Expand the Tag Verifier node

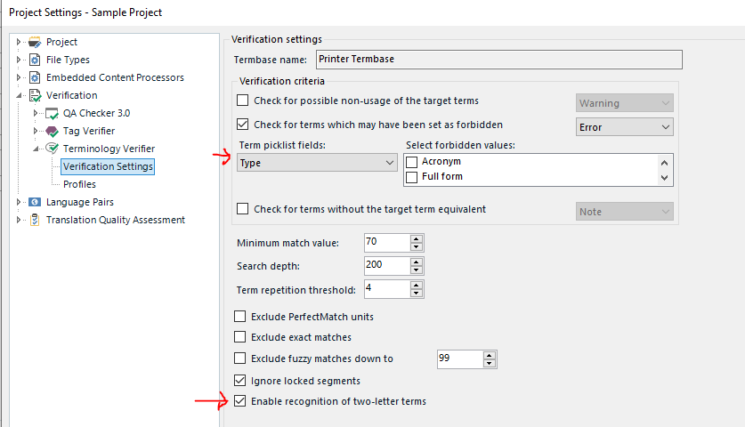click(x=36, y=131)
